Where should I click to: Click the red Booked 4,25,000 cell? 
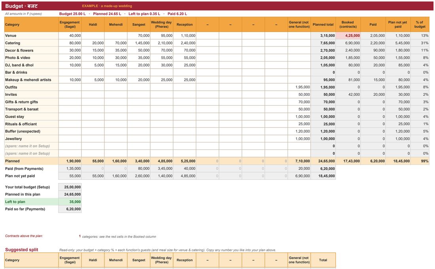(348, 35)
